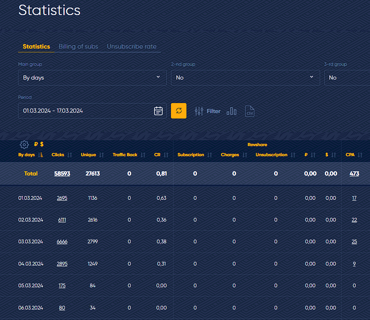Viewport: 370px width, 320px height.
Task: Toggle By days sort order icon
Action: pos(41,155)
